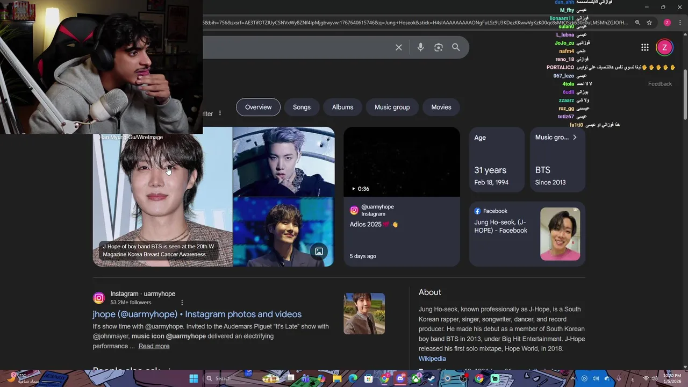The height and width of the screenshot is (387, 688).
Task: Click the Adios 2025 post text
Action: 374,224
